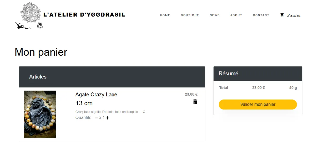Click the truncated Crazy lace description text
Viewport: 329px width, 151px height.
coord(111,112)
